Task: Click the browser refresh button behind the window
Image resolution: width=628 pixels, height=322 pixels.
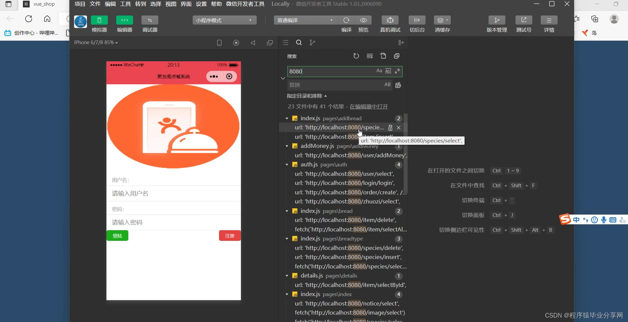Action: (29, 19)
